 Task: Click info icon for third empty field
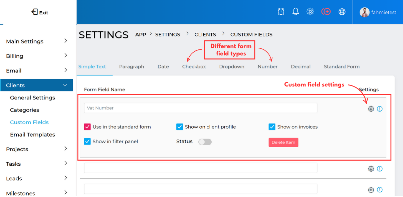pos(380,190)
